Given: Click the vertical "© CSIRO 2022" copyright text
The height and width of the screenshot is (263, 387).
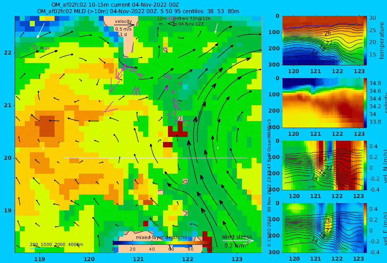Looking at the screenshot, I should [x=269, y=231].
